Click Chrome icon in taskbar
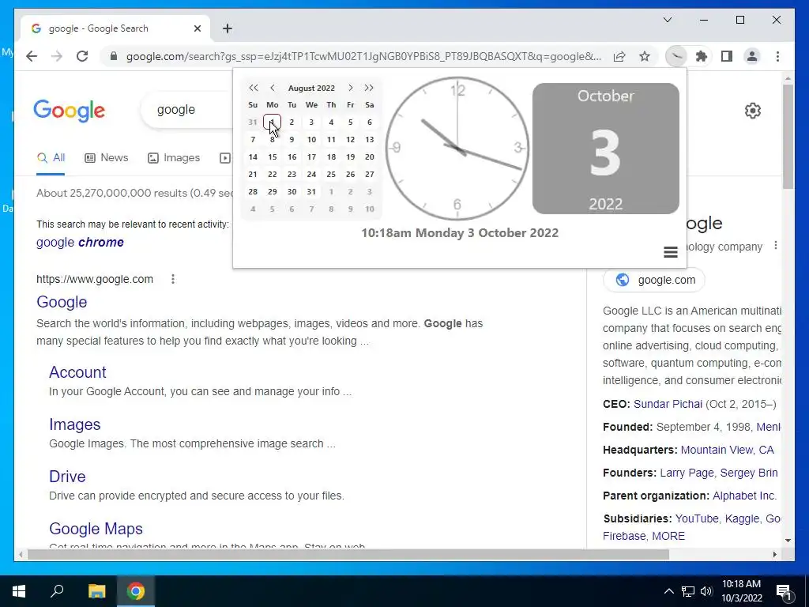Image resolution: width=809 pixels, height=607 pixels. [136, 591]
